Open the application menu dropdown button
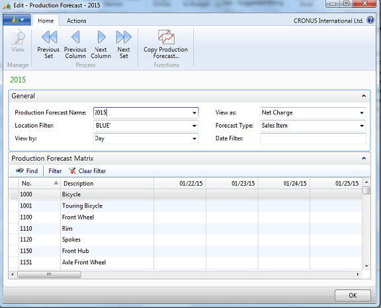Image resolution: width=381 pixels, height=308 pixels. click(17, 20)
